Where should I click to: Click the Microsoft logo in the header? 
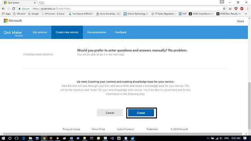[x=13, y=21]
